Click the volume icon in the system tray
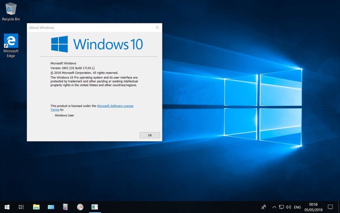340x213 pixels. pyautogui.click(x=289, y=207)
